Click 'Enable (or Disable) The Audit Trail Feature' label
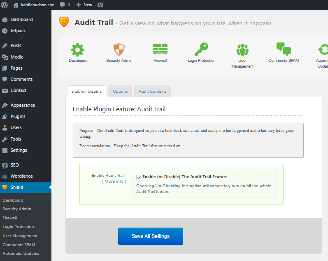 point(185,177)
